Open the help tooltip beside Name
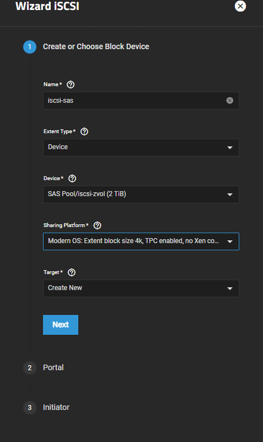263x442 pixels. tap(71, 85)
